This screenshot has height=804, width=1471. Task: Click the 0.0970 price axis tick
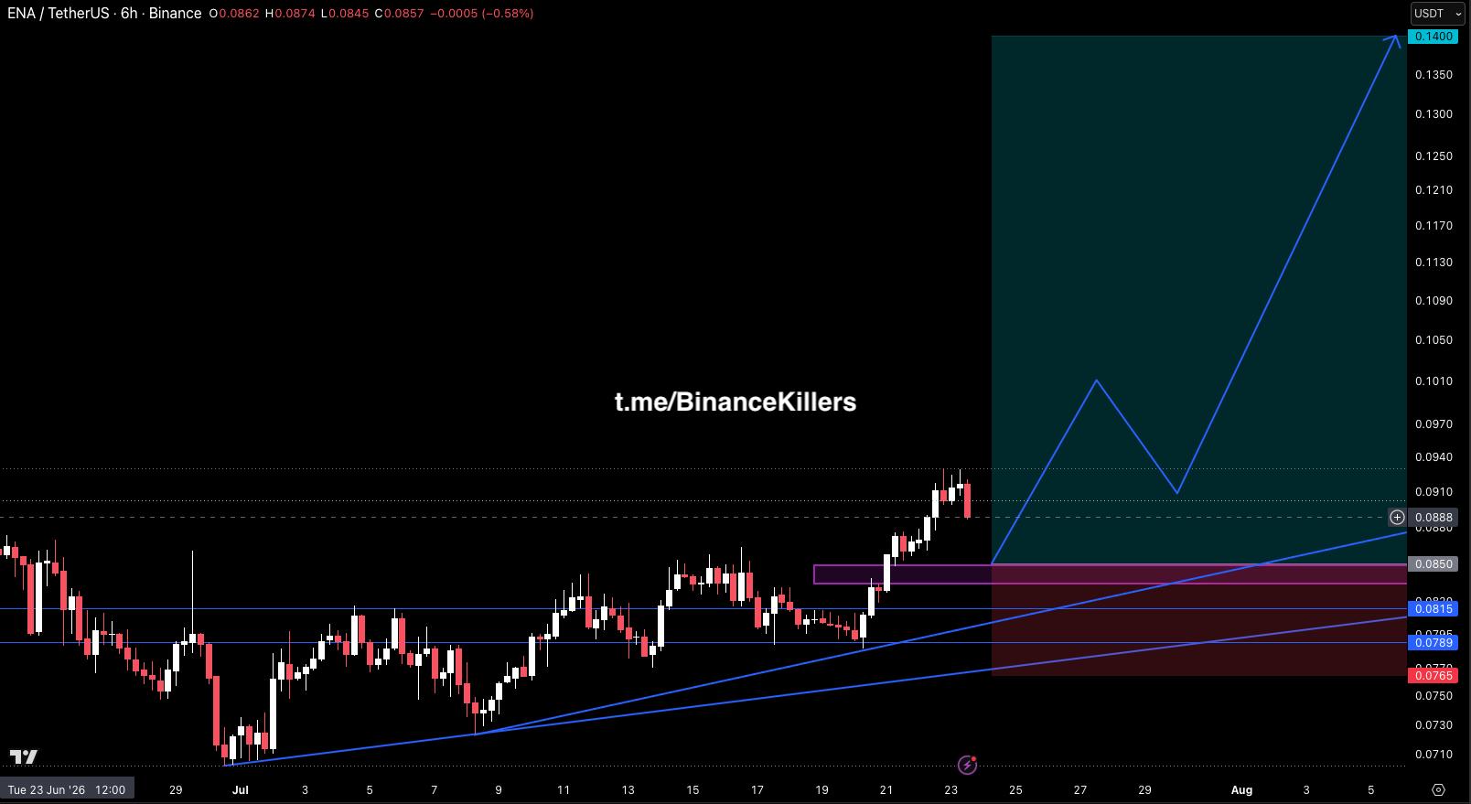coord(1433,424)
